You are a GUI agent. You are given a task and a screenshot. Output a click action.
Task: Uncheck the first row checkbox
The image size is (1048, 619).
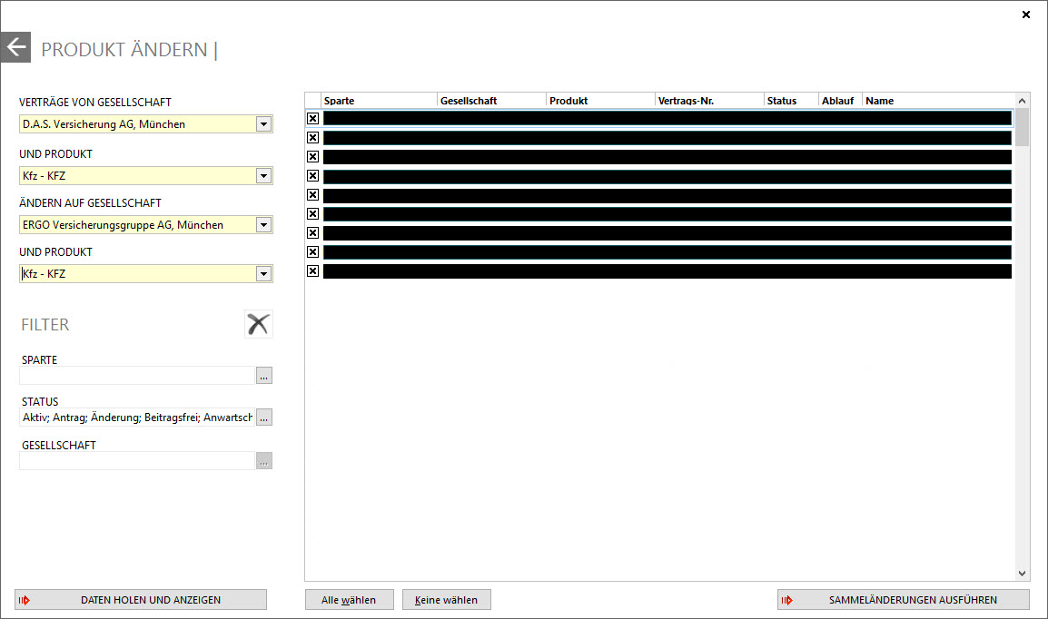pyautogui.click(x=312, y=118)
